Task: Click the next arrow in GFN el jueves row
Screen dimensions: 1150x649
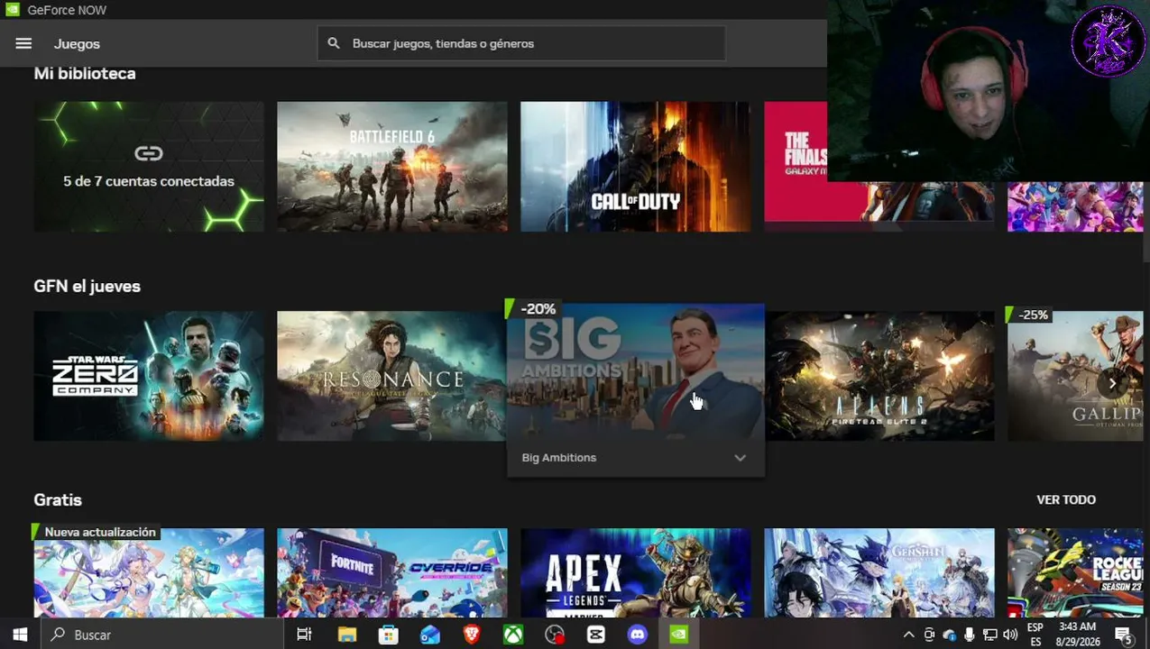Action: 1112,383
